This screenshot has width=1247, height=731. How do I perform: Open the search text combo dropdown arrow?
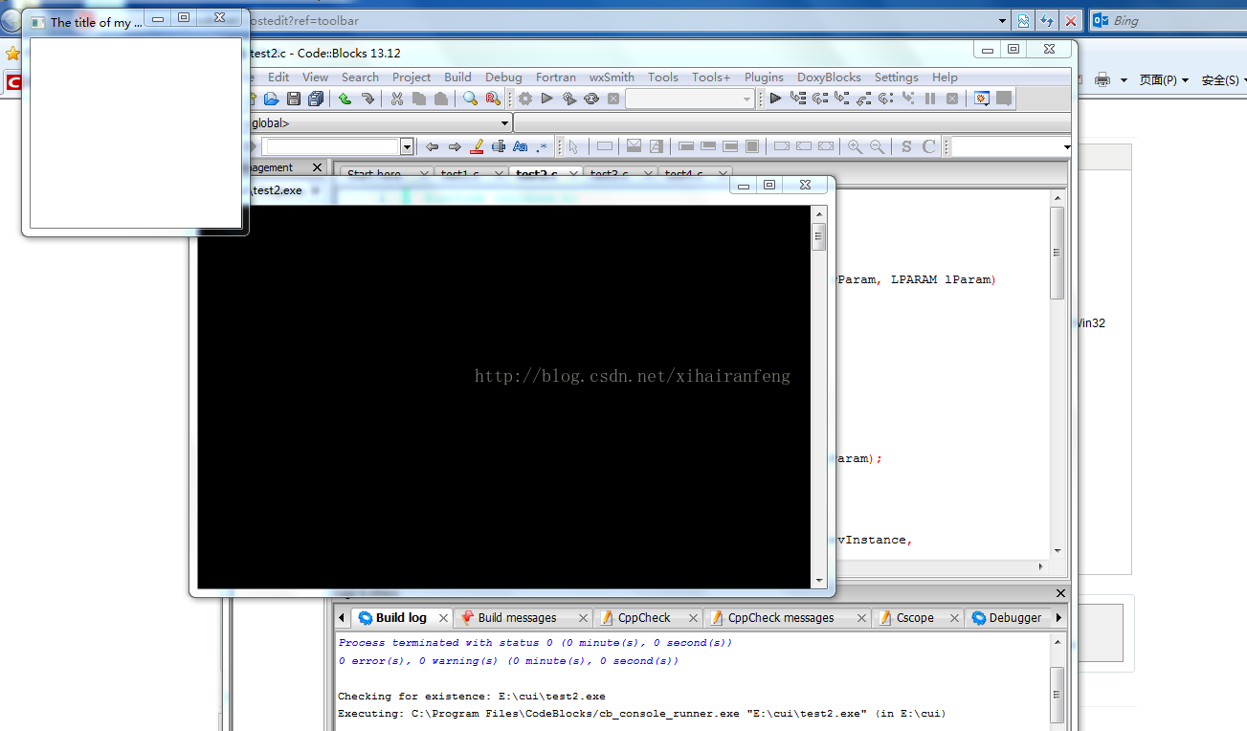click(407, 146)
